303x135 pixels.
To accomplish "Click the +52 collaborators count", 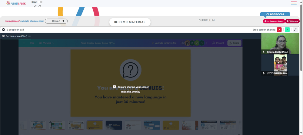I will coord(183,43).
